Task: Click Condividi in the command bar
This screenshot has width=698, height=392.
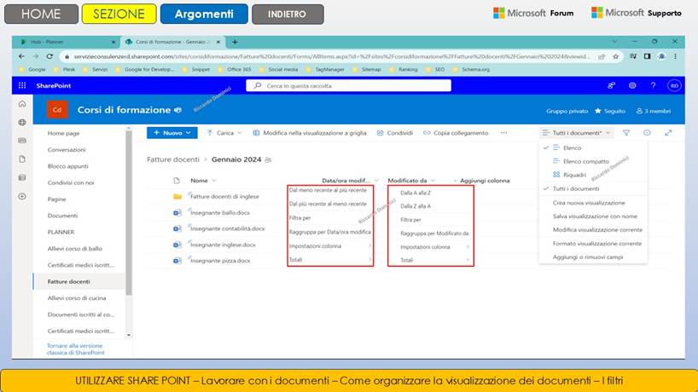Action: tap(395, 133)
